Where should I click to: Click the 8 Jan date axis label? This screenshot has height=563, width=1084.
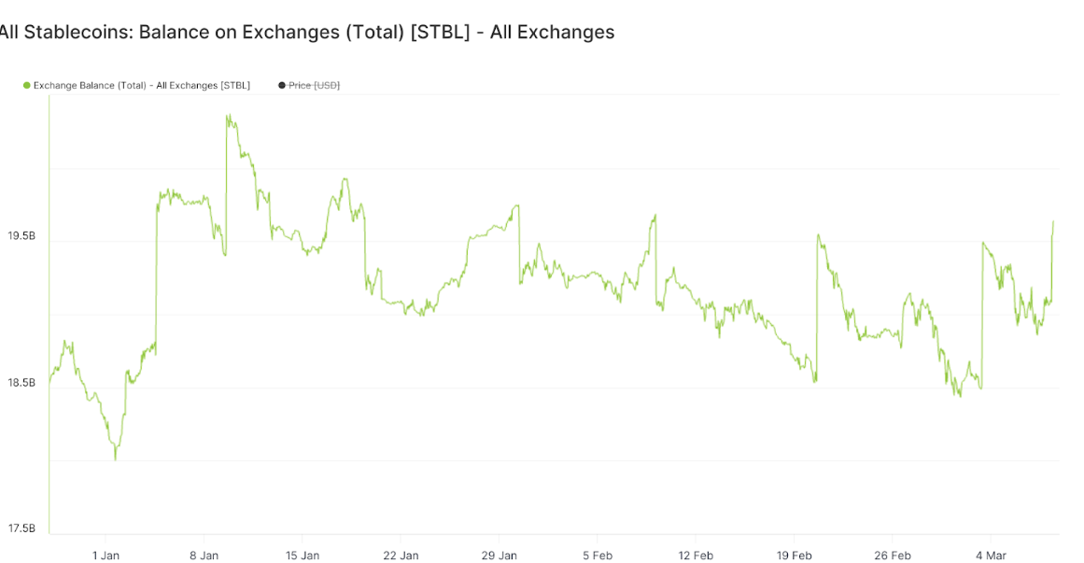(204, 556)
